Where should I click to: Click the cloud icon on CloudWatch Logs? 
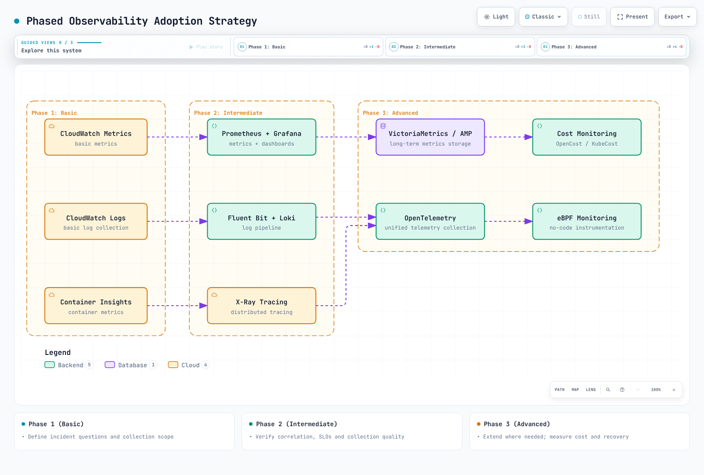(52, 211)
